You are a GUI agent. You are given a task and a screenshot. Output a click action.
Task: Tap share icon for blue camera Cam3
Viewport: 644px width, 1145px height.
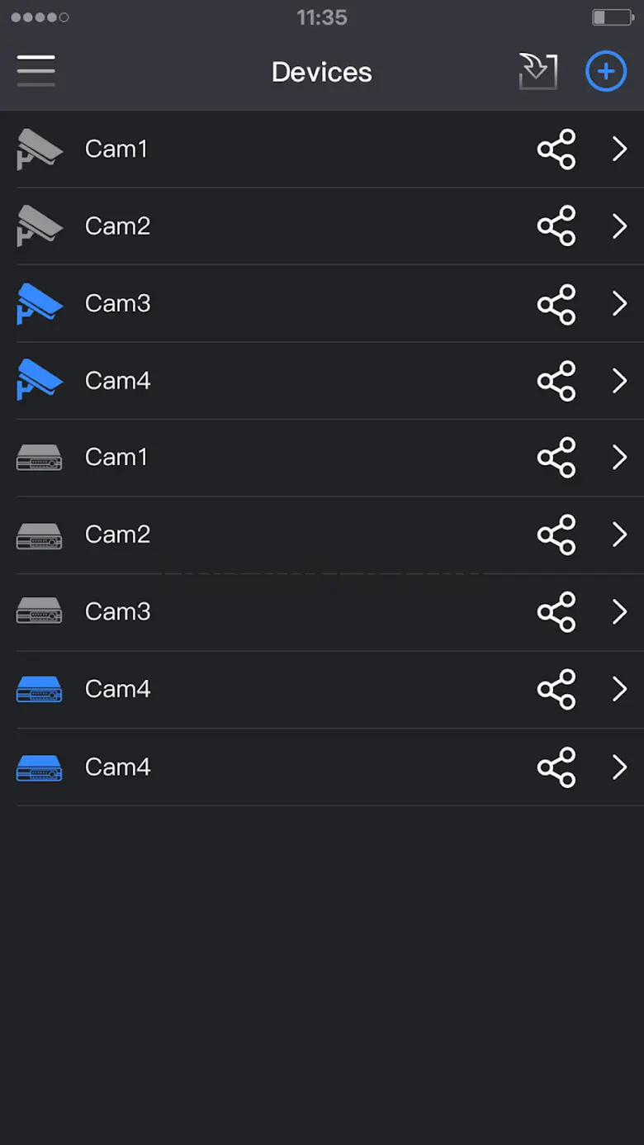click(x=556, y=304)
